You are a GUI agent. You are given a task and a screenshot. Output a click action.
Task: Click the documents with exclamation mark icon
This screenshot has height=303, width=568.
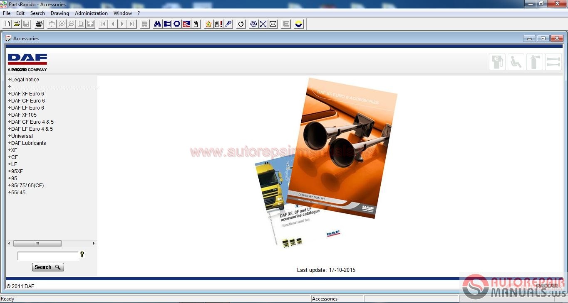[218, 24]
